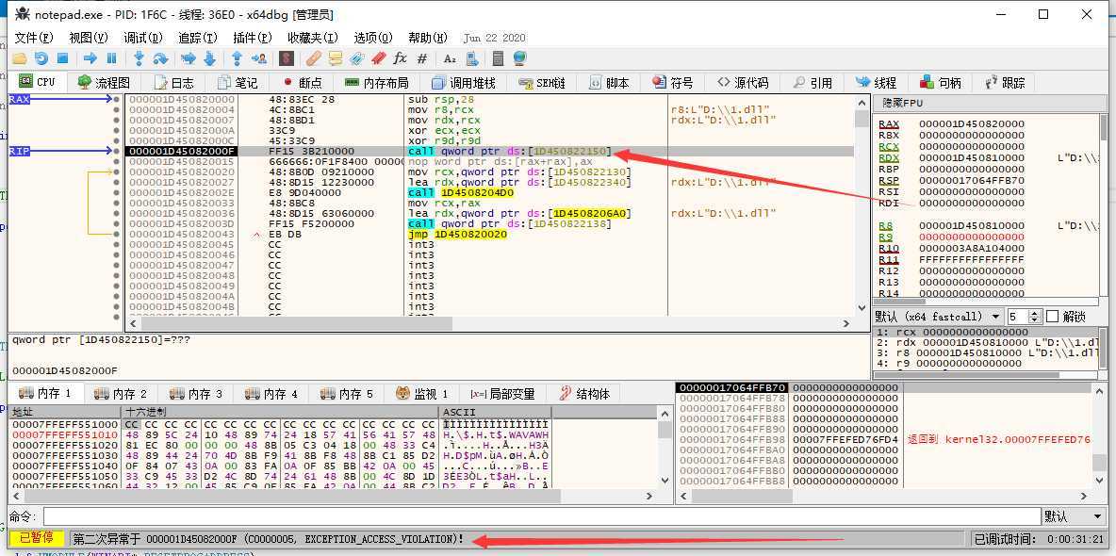Select the call qword ptr ds:[1D450822150] instruction
1116x556 pixels.
(x=510, y=151)
